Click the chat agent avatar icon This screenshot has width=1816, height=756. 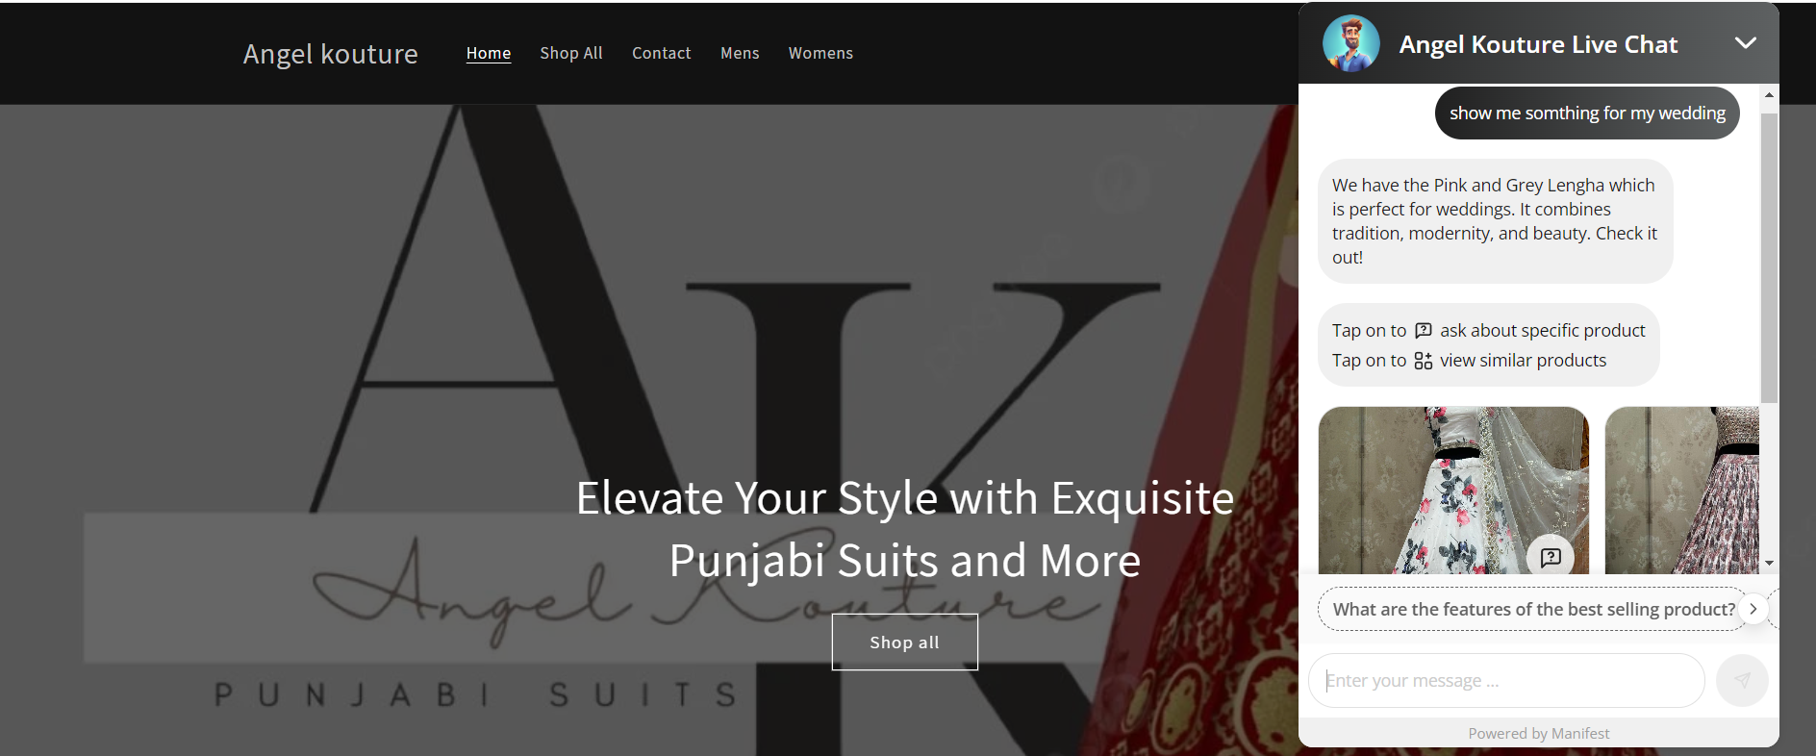1350,44
